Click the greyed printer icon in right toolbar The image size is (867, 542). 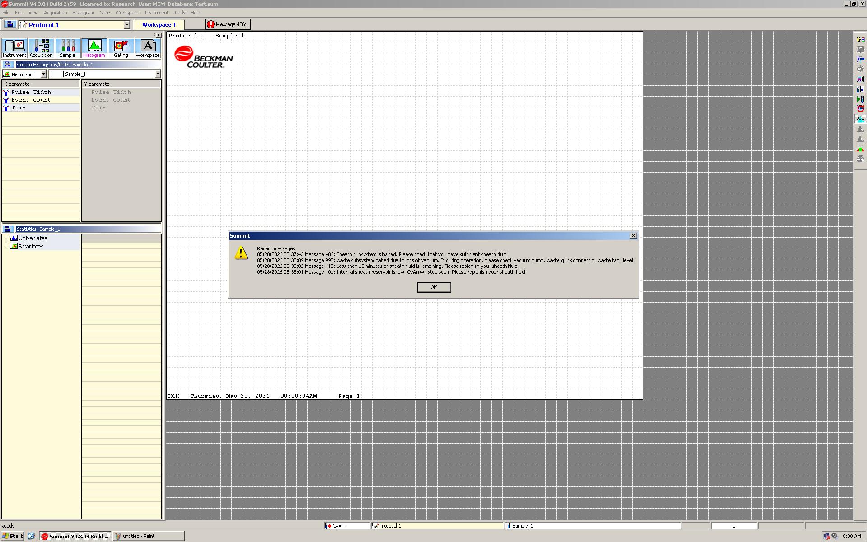tap(860, 159)
